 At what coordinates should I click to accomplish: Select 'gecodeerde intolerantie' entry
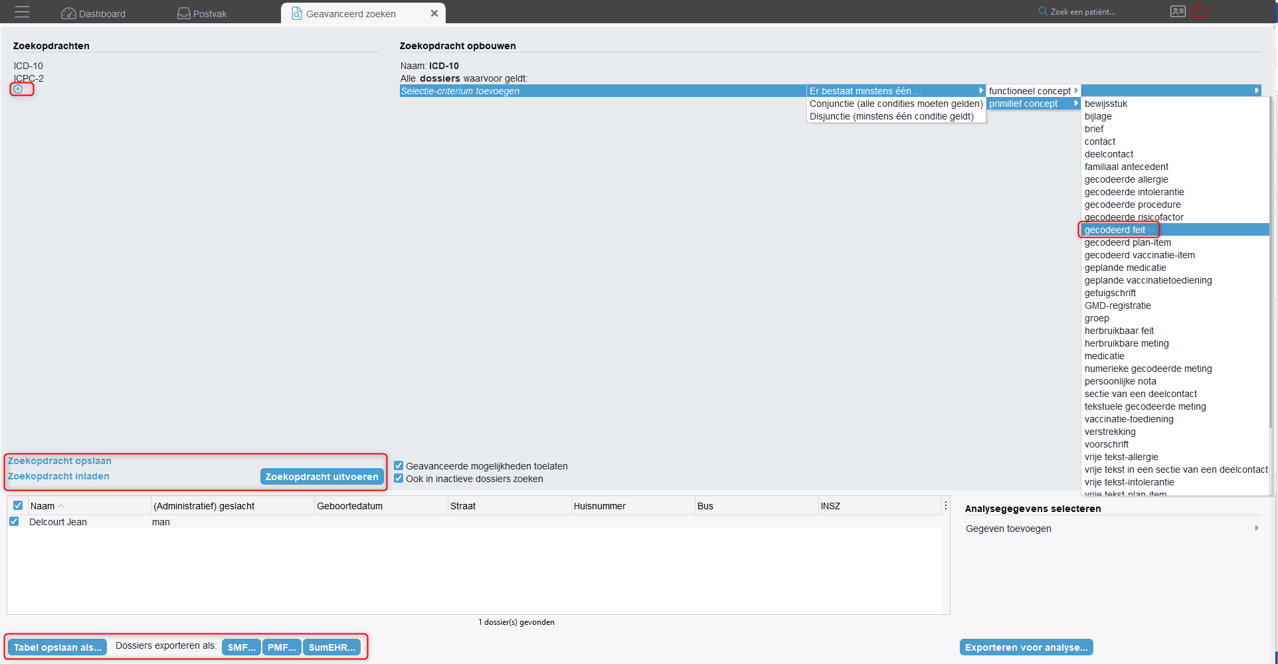[x=1175, y=192]
